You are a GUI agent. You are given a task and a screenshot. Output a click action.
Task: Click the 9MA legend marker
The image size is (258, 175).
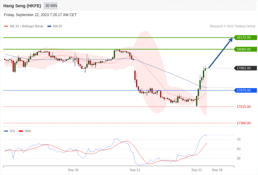[x=21, y=131]
